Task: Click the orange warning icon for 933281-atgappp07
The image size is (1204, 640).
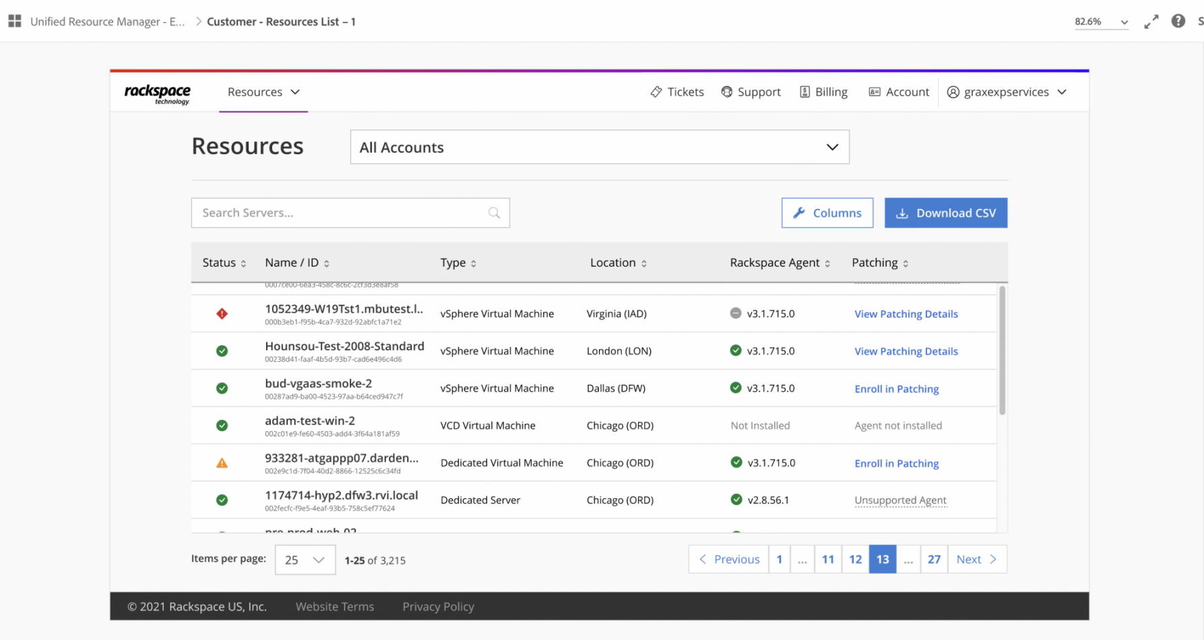Action: pyautogui.click(x=222, y=463)
